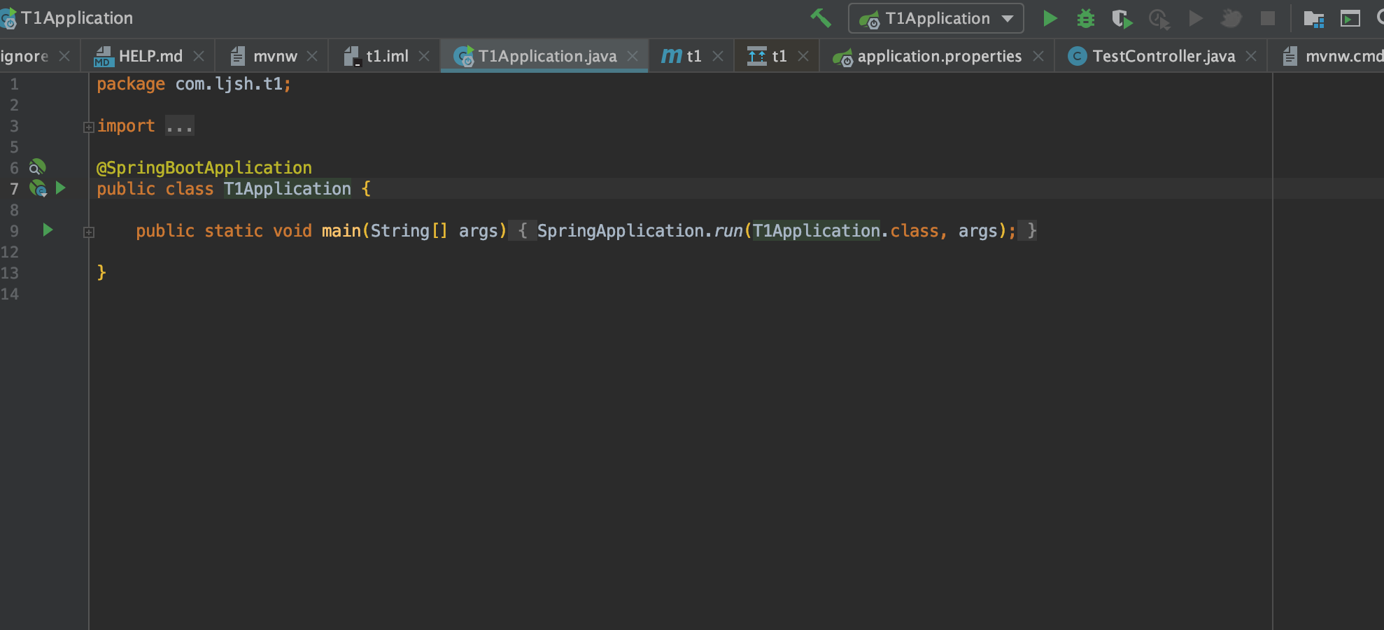The height and width of the screenshot is (630, 1384).
Task: Expand the folded main method body
Action: click(89, 232)
